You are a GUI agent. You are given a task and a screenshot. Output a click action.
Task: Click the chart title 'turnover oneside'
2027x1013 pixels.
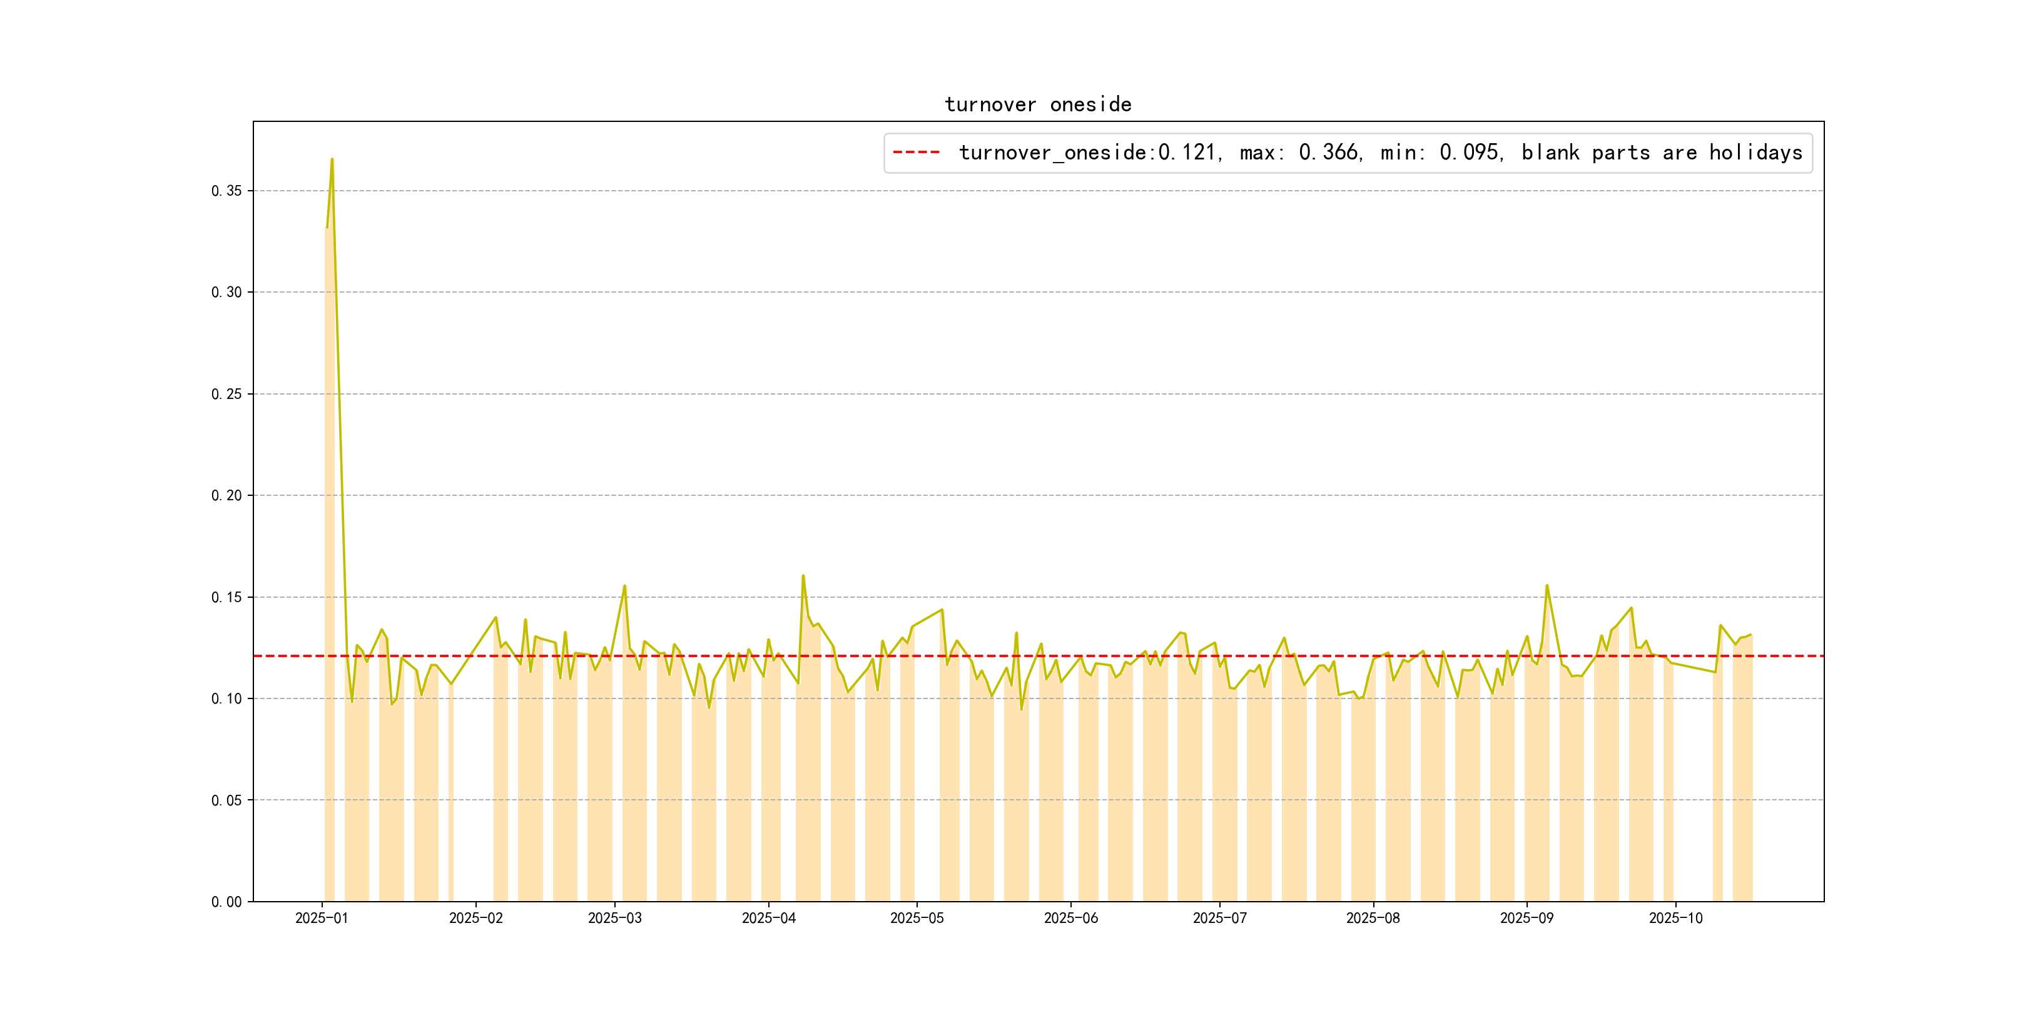(x=1037, y=104)
